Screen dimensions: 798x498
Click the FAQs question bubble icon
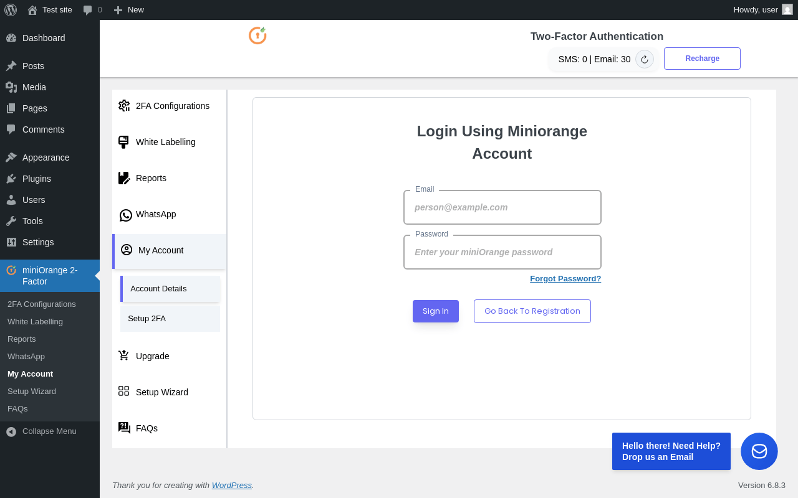click(x=124, y=428)
